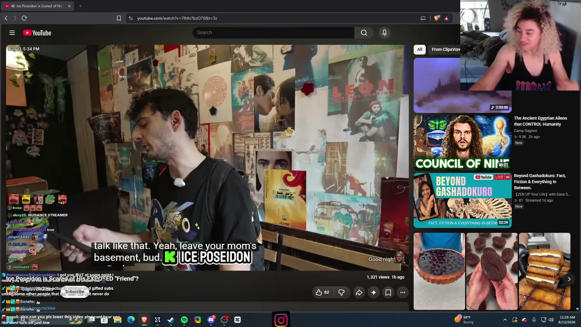Click the YouTube search field

[274, 33]
